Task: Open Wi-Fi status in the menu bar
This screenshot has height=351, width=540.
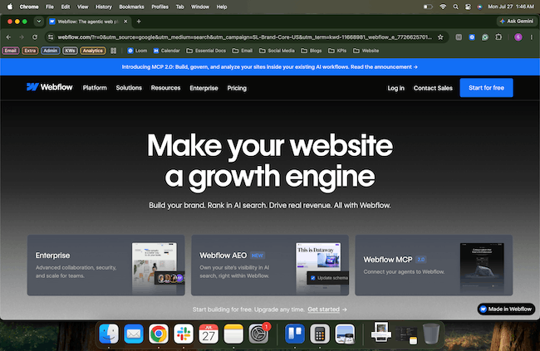Action: (443, 7)
